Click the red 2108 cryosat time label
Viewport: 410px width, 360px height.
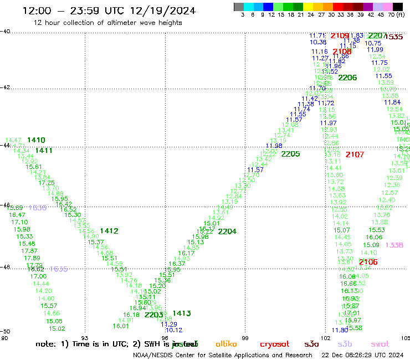342,52
